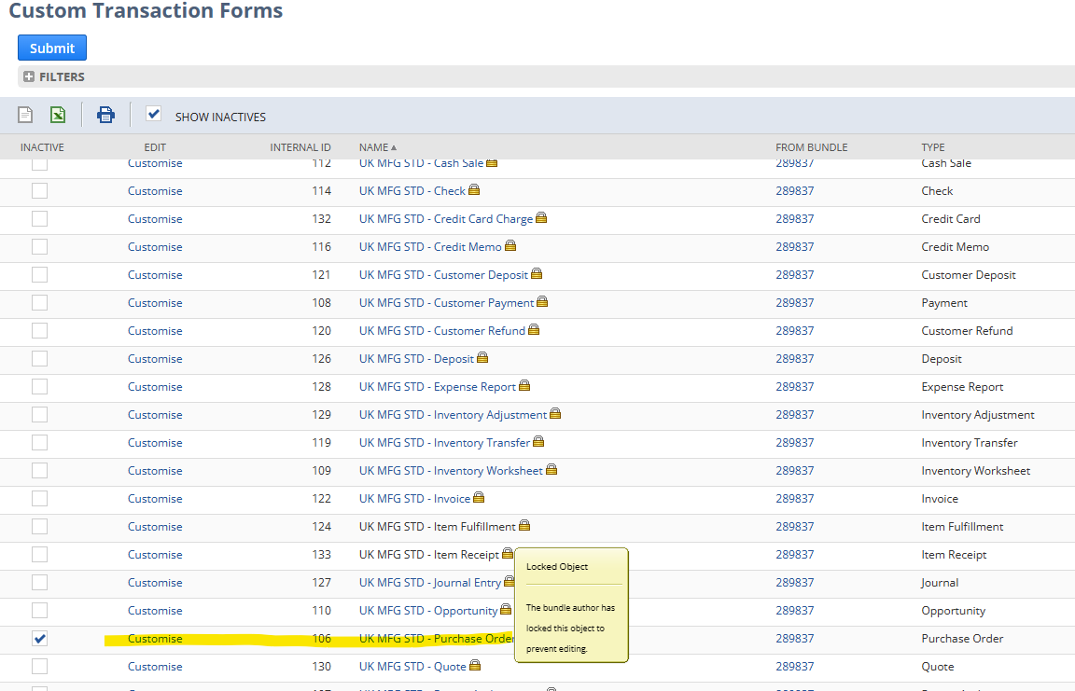
Task: Toggle the Show Inactives checkbox
Action: click(154, 114)
